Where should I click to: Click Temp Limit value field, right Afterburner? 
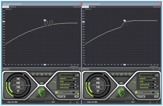click(154, 88)
